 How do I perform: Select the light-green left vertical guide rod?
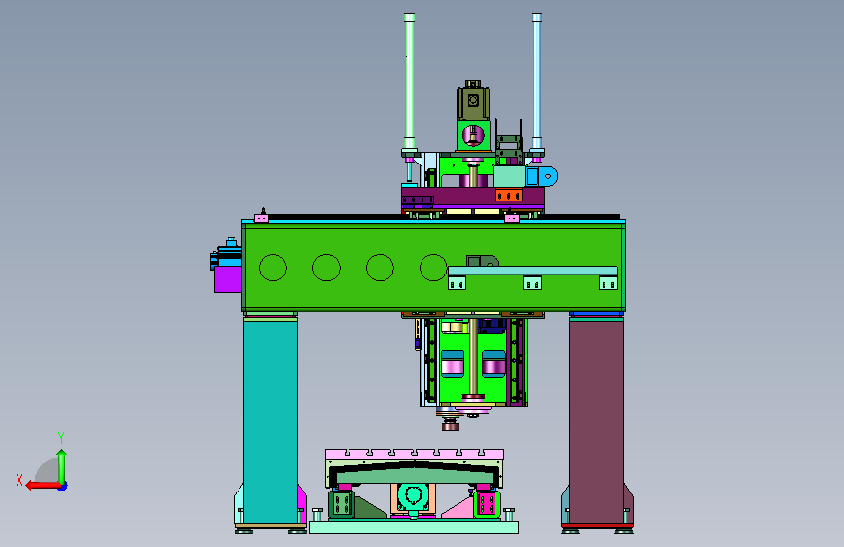coord(409,81)
